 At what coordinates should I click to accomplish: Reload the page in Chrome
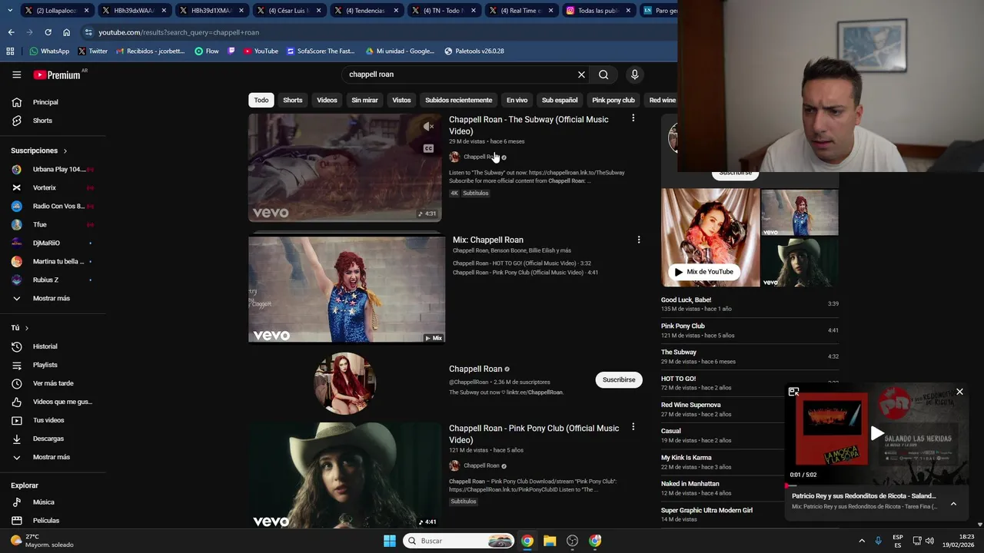(48, 32)
